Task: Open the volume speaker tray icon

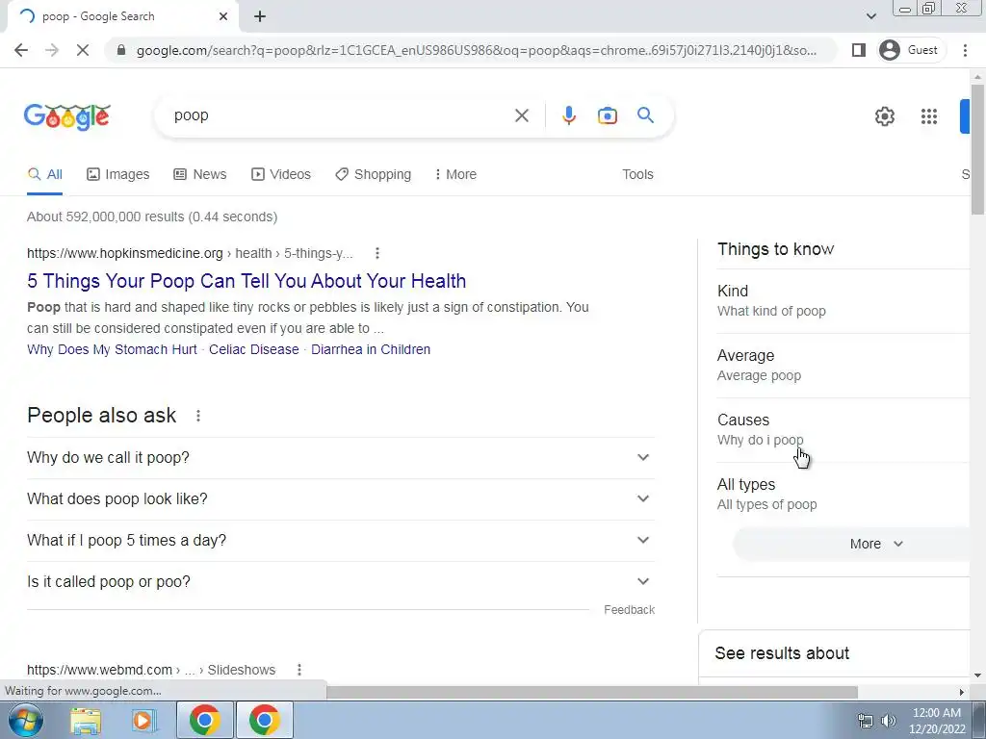Action: pyautogui.click(x=889, y=721)
